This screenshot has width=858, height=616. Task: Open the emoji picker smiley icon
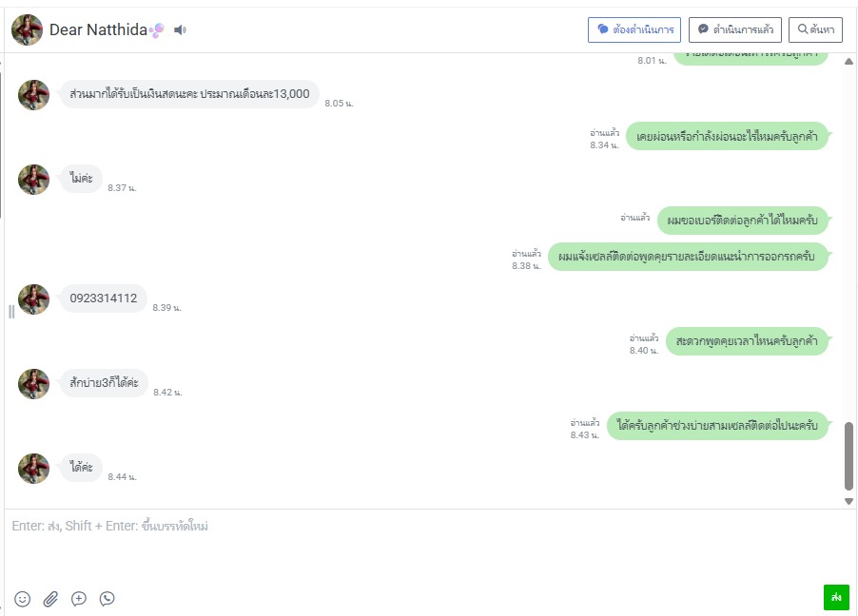[23, 599]
